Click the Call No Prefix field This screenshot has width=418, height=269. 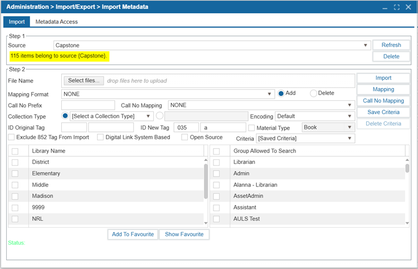tap(88, 105)
